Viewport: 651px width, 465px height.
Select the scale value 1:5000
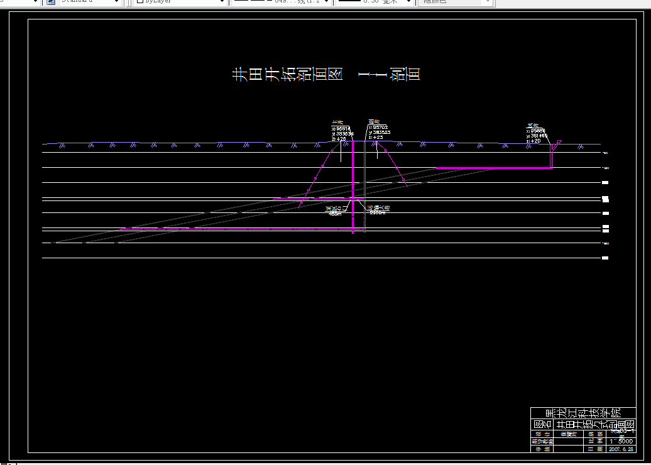621,441
